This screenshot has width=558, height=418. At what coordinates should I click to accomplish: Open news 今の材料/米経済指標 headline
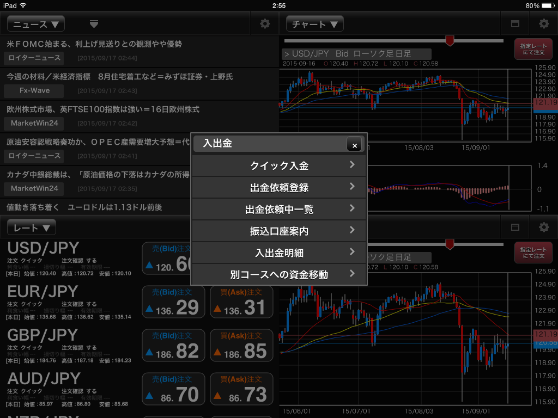coord(119,77)
